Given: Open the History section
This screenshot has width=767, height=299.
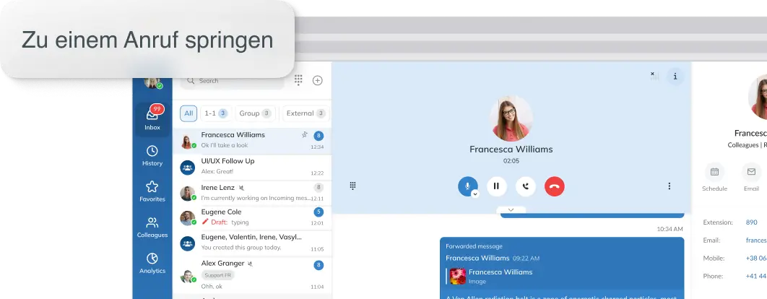Looking at the screenshot, I should [152, 155].
